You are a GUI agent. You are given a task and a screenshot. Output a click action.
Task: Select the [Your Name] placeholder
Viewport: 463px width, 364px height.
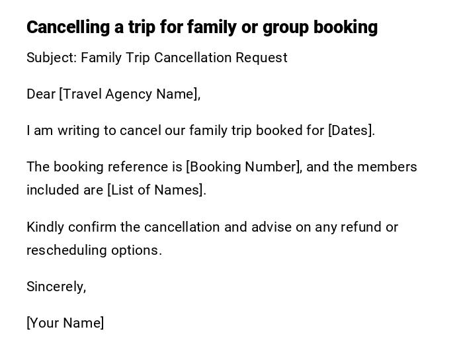(65, 323)
